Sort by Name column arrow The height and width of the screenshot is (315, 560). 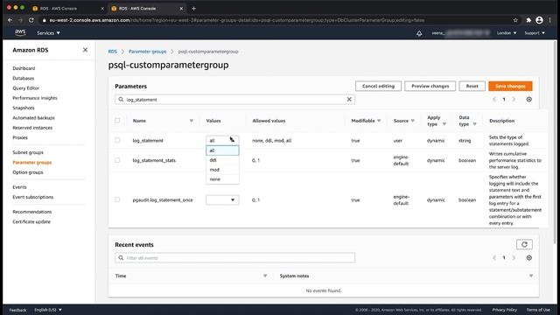coord(192,121)
